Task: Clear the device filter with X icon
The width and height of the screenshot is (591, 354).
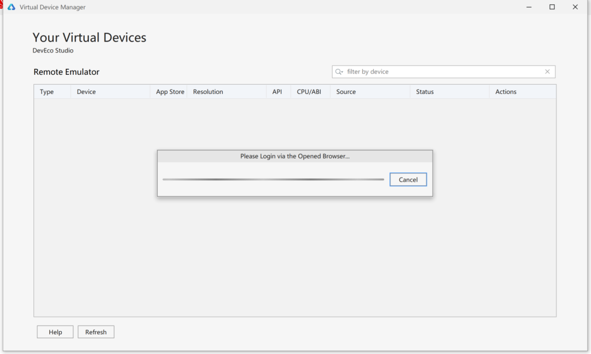Action: click(547, 72)
